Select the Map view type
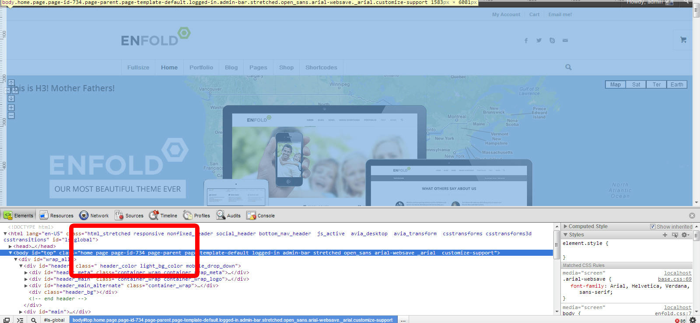The width and height of the screenshot is (700, 323). coord(616,85)
